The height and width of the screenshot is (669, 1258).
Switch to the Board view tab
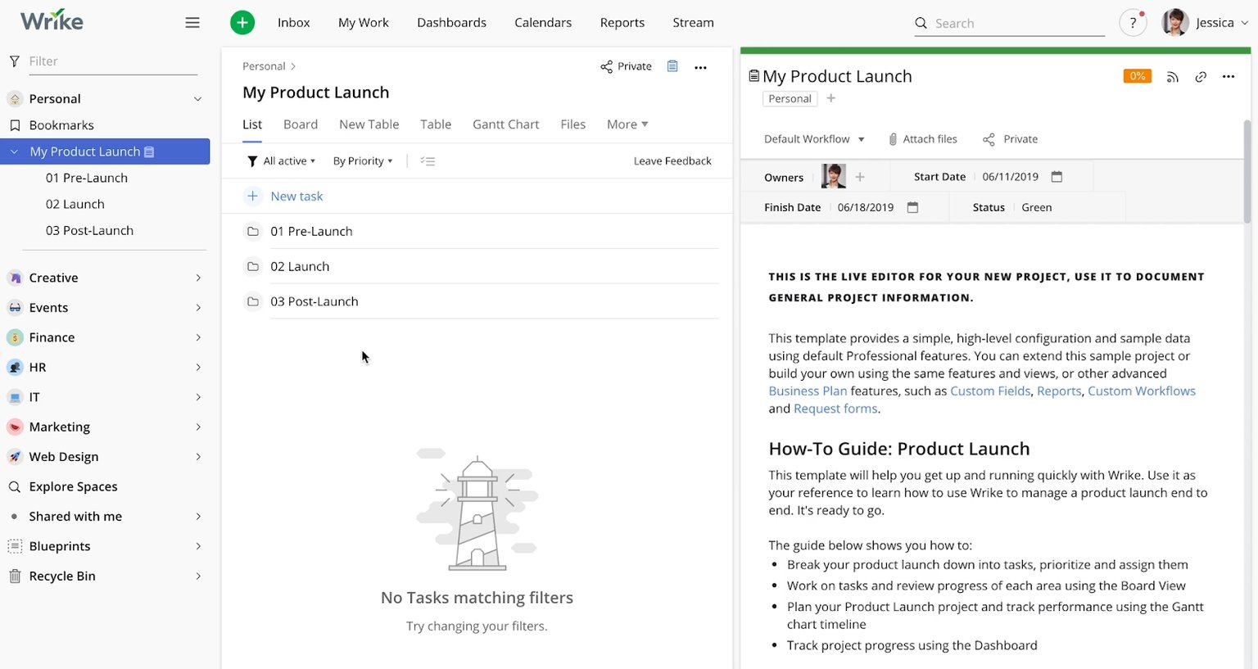pos(301,124)
